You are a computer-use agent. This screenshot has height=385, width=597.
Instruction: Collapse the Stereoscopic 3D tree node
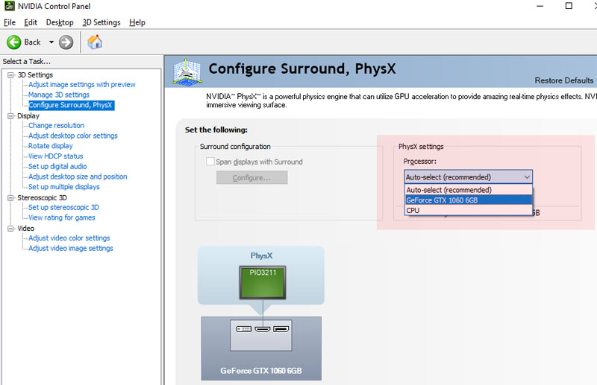click(10, 197)
